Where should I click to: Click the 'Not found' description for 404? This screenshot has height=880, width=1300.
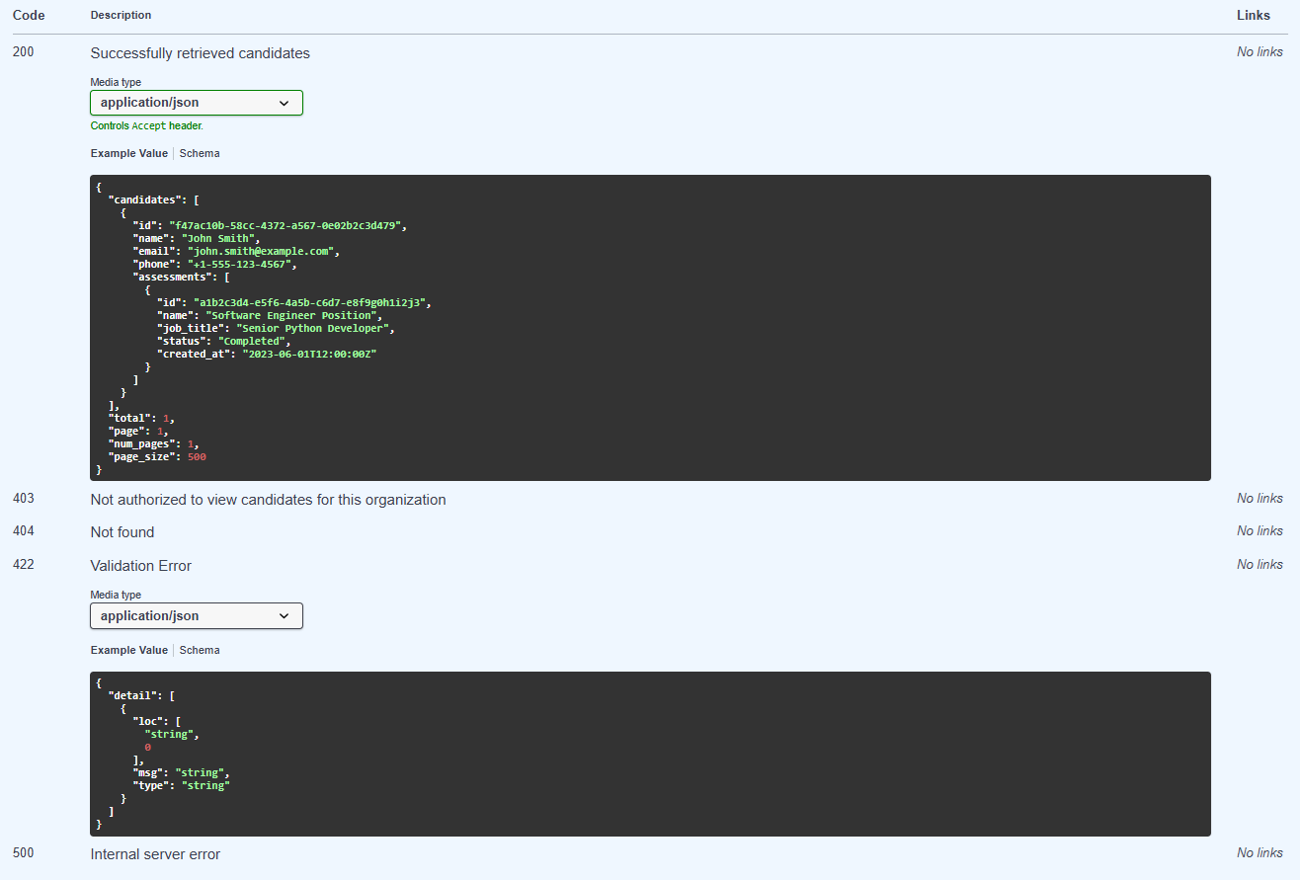[x=122, y=532]
